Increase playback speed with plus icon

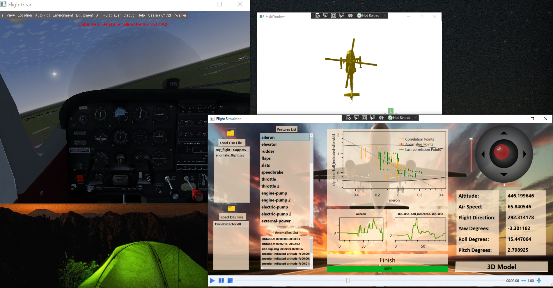point(539,281)
